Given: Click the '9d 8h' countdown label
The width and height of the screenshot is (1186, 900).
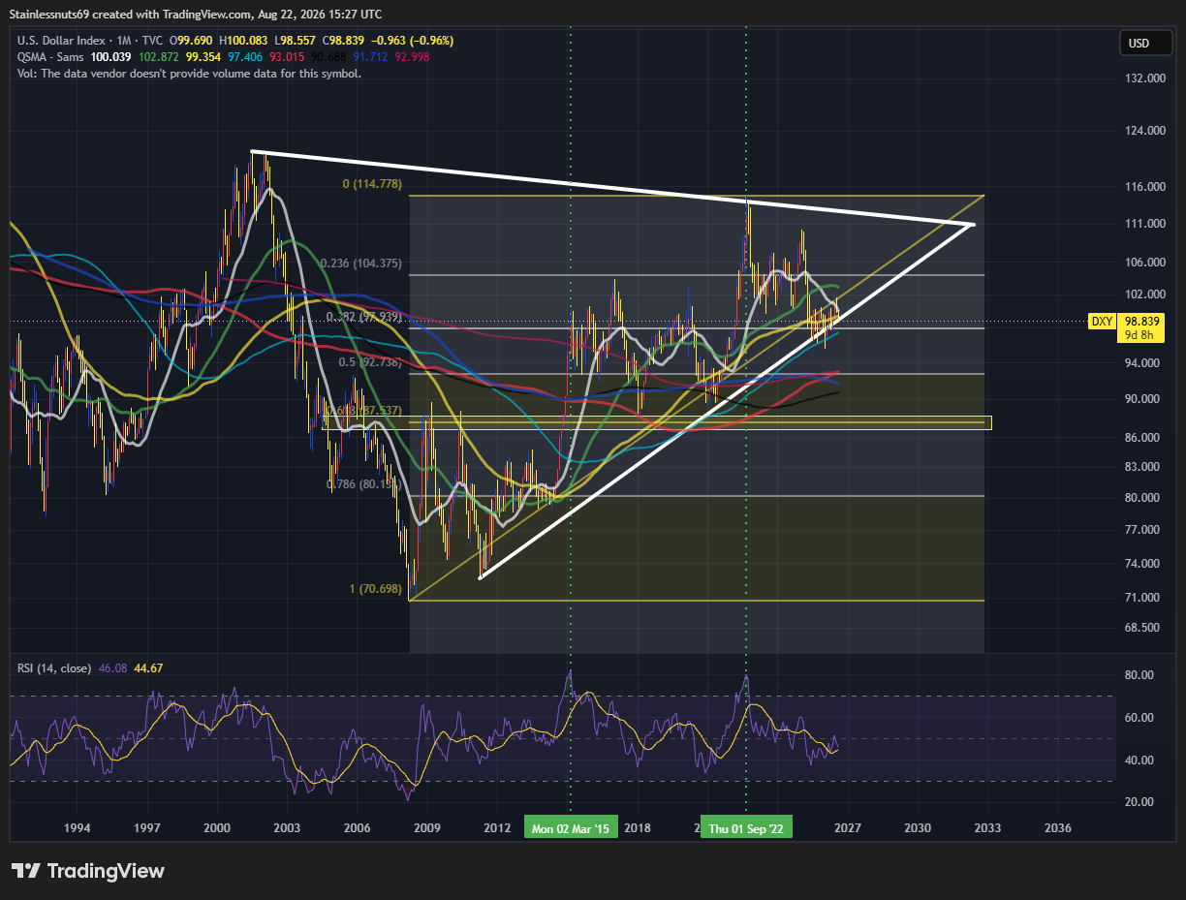Looking at the screenshot, I should point(1139,336).
